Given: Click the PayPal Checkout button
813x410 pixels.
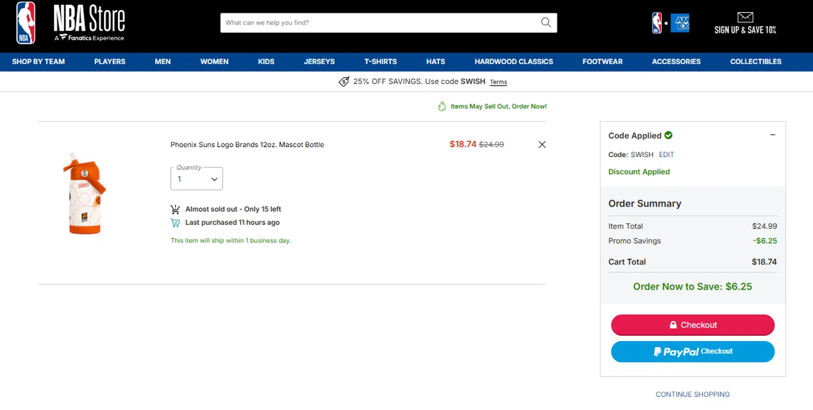Looking at the screenshot, I should (693, 352).
